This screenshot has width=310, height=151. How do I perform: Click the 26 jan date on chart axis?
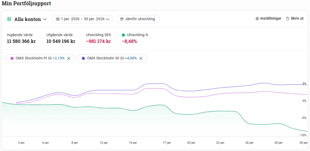click(x=249, y=143)
